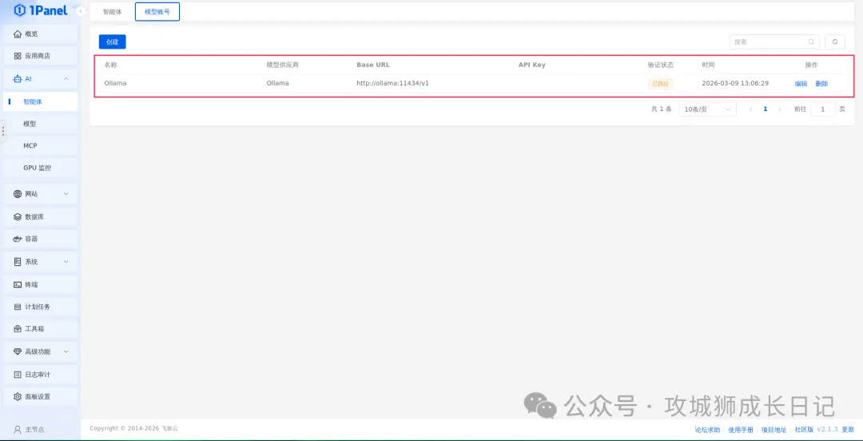This screenshot has height=441, width=863.
Task: Click the blue 创建 create button
Action: click(112, 42)
